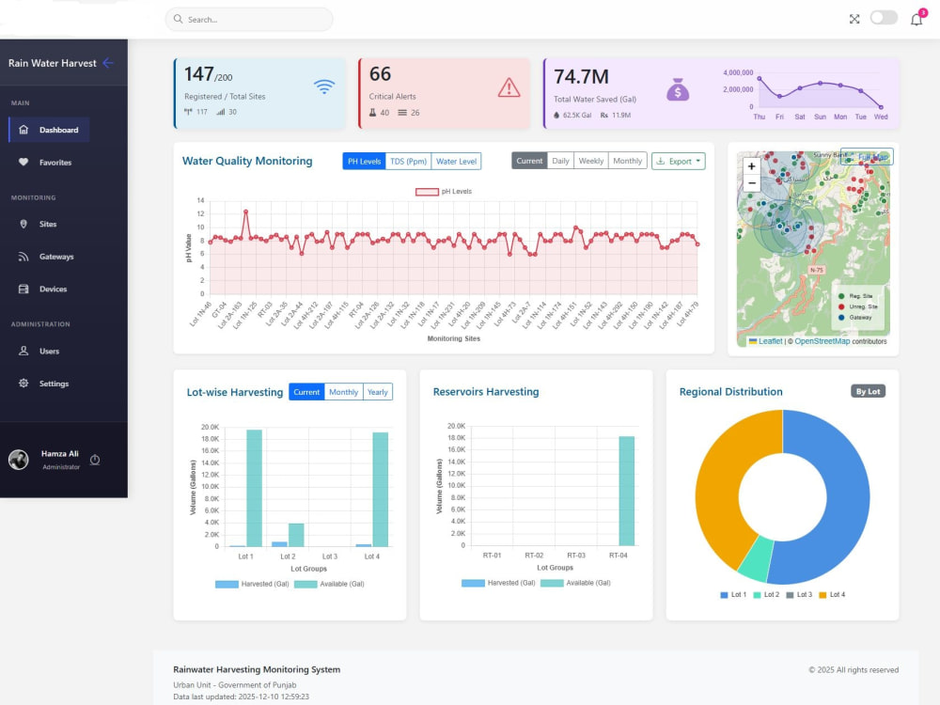Click the Wi-Fi icon on registered sites card
The image size is (940, 705).
pos(324,86)
